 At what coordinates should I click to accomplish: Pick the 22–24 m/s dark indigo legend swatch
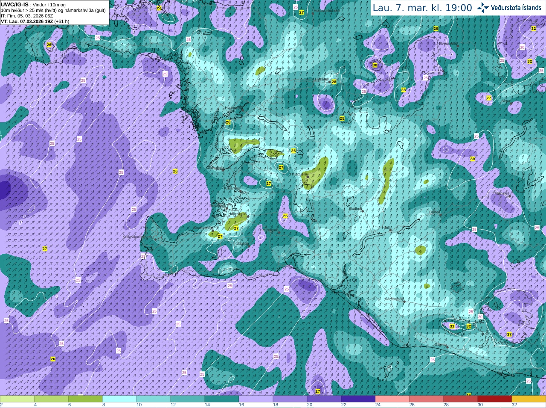point(358,399)
